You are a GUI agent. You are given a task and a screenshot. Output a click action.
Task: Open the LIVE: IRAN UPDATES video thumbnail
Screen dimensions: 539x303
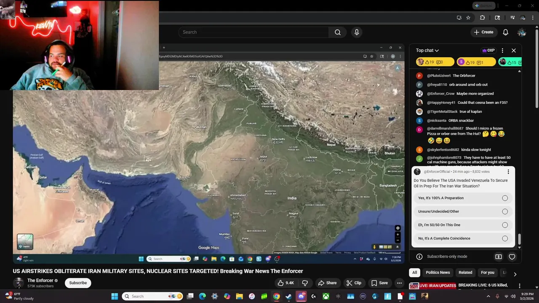(x=432, y=286)
